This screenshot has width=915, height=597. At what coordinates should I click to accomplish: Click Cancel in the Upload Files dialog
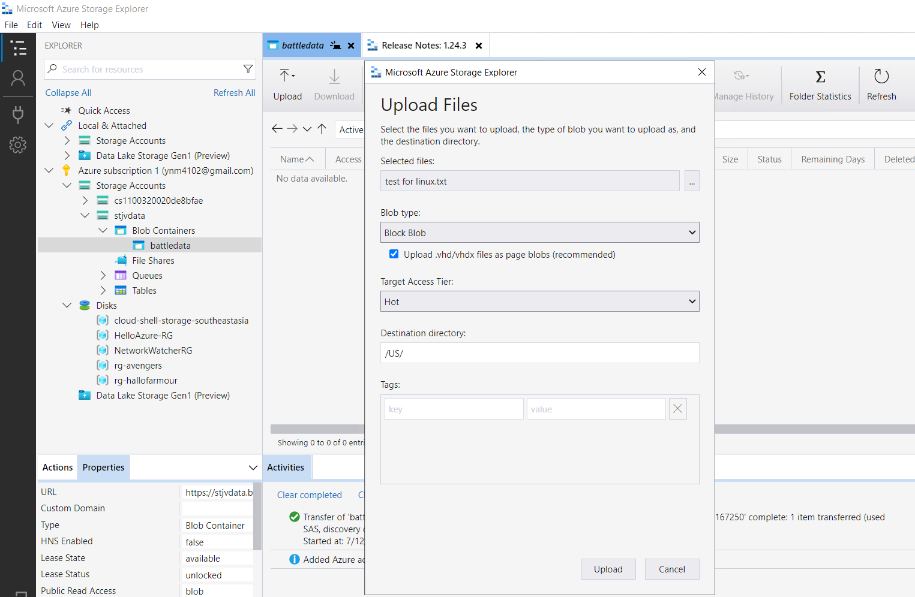672,569
